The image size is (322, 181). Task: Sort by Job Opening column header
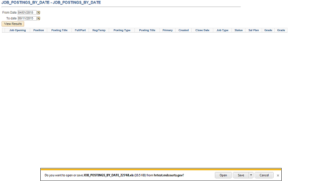[x=18, y=30]
